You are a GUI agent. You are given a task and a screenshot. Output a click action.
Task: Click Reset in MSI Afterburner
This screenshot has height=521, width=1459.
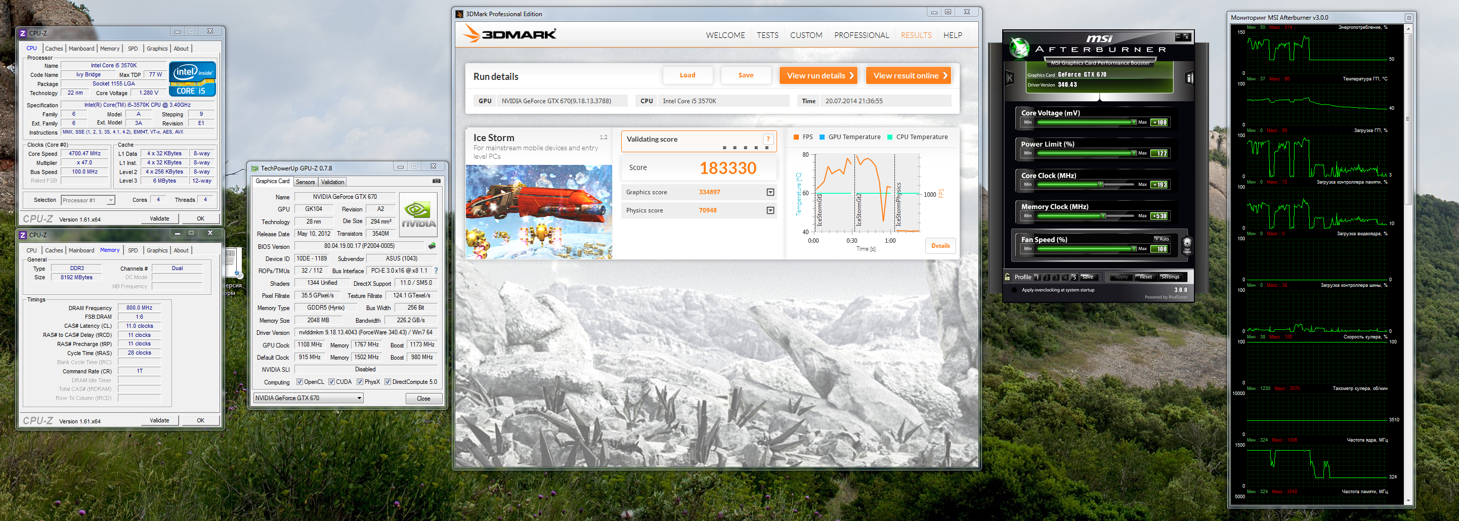[x=1146, y=277]
